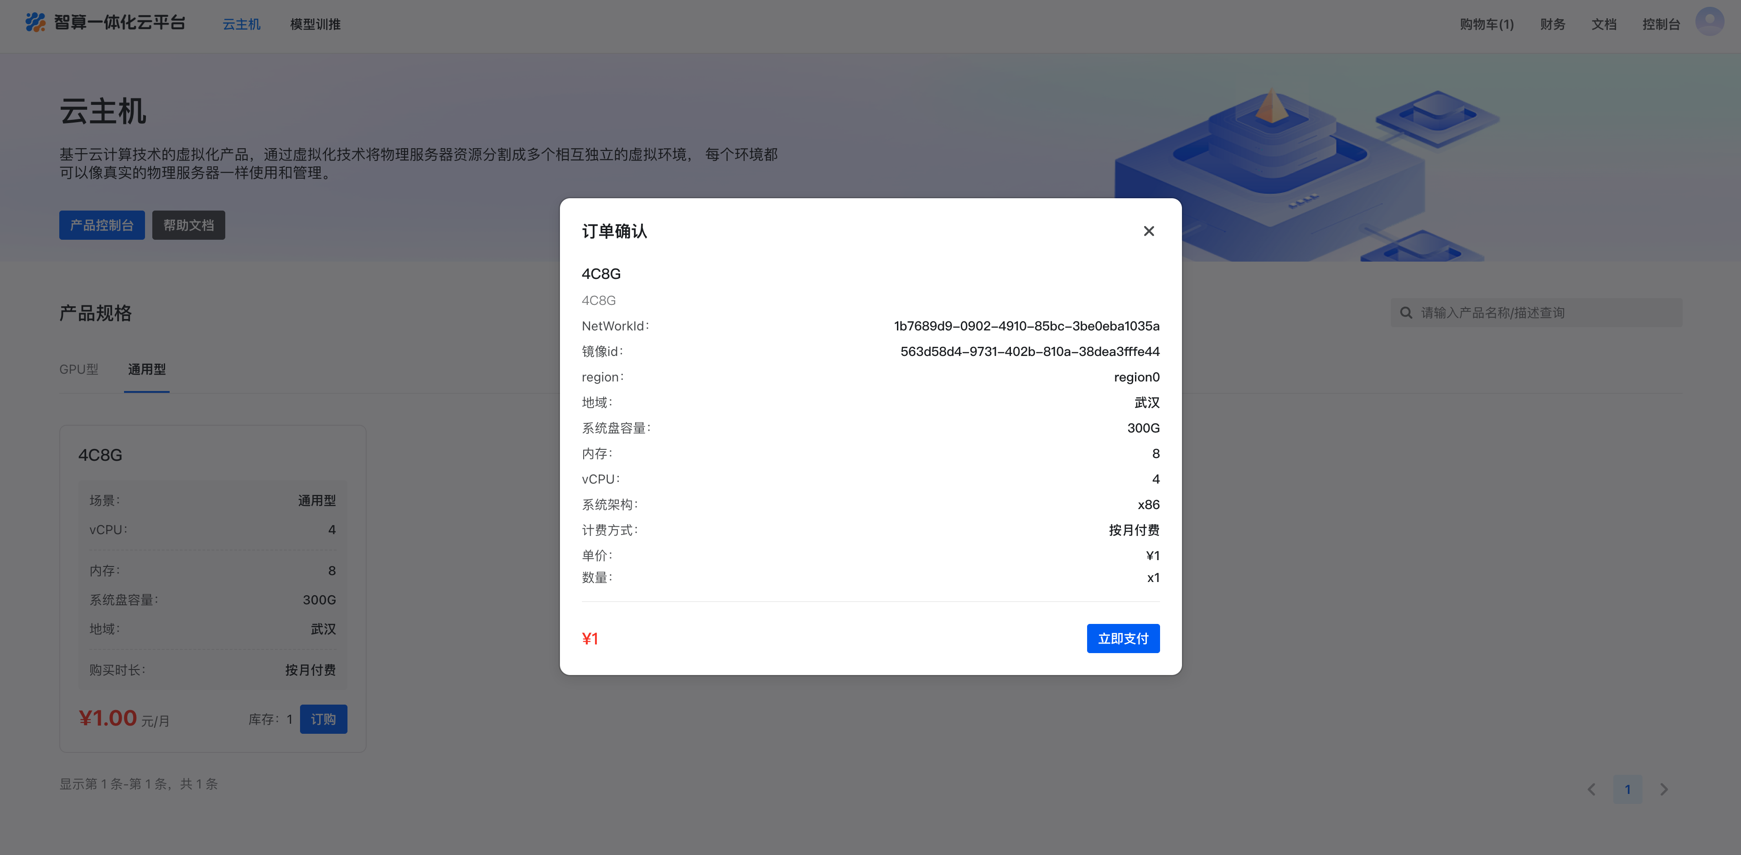This screenshot has height=855, width=1741.
Task: Click the 订购 button on 4C8G card
Action: pyautogui.click(x=323, y=719)
